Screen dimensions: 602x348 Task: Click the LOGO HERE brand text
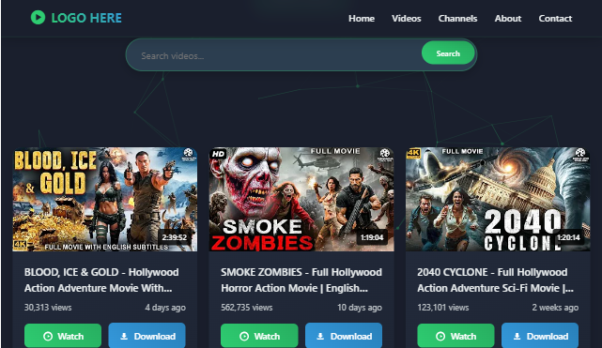click(86, 18)
